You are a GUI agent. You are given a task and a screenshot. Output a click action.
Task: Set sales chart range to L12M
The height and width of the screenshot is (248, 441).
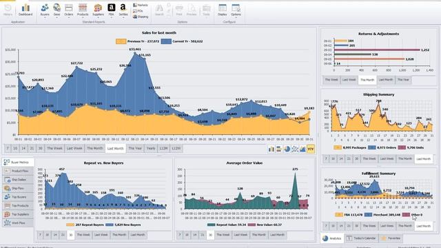point(163,148)
